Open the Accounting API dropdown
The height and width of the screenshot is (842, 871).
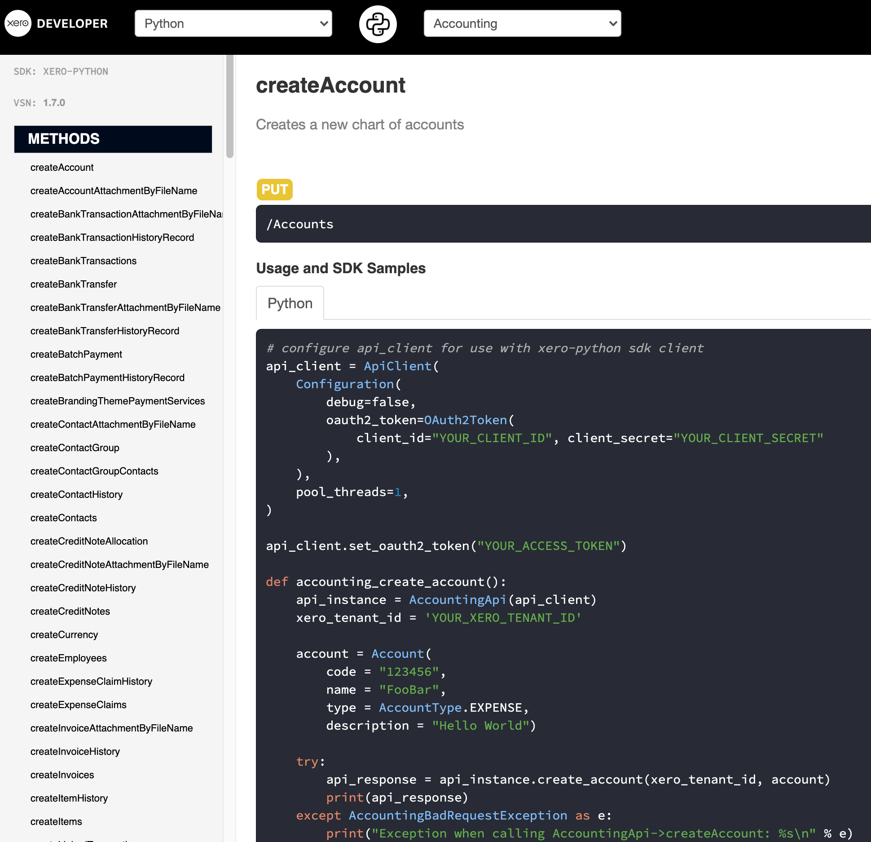tap(522, 23)
